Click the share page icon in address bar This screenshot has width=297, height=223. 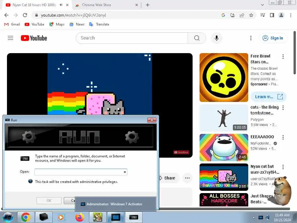click(242, 15)
